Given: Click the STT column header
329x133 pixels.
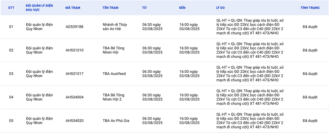Looking at the screenshot, I should [12, 8].
